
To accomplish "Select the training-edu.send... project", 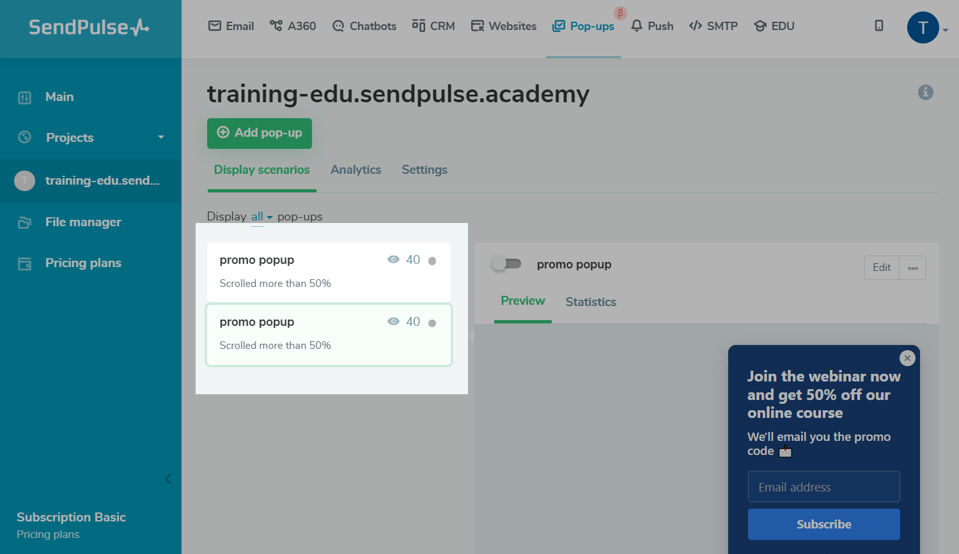I will pos(90,181).
